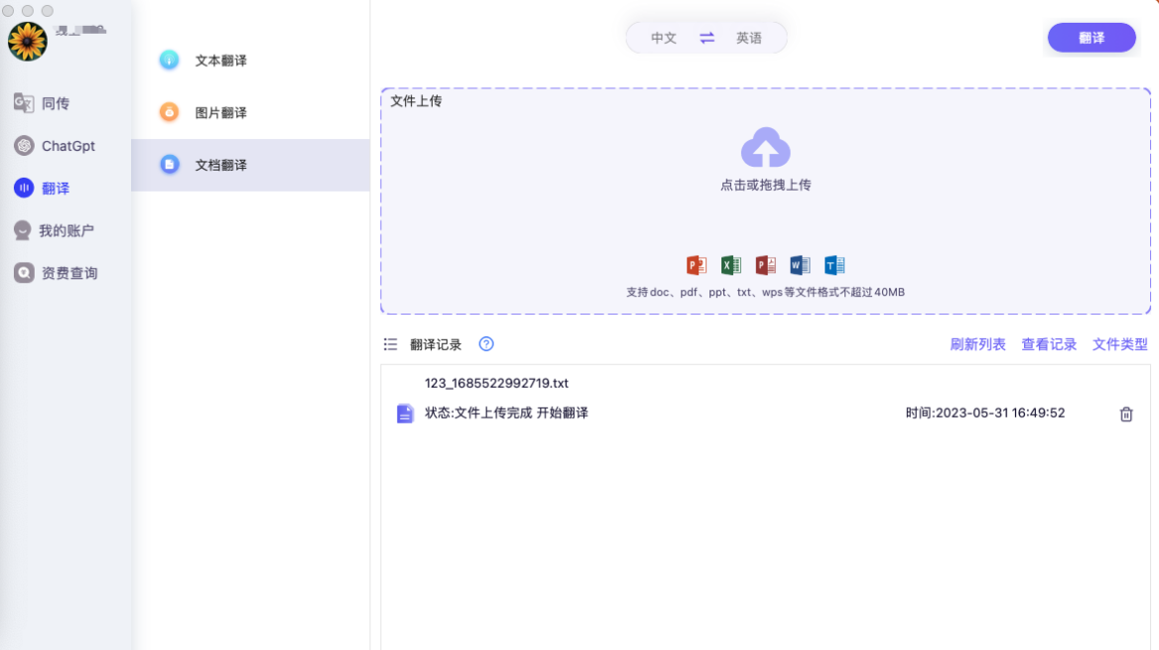The height and width of the screenshot is (650, 1159).
Task: Click the Excel file format icon
Action: 731,264
